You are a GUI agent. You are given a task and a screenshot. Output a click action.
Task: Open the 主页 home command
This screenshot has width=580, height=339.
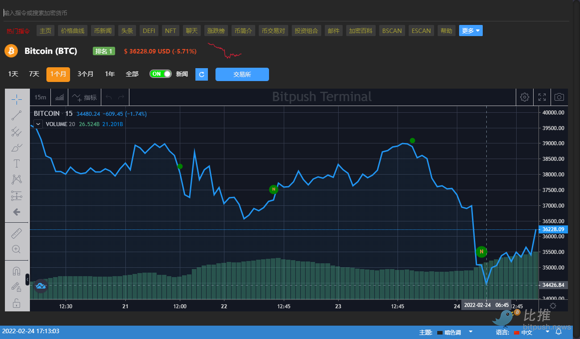tap(46, 31)
